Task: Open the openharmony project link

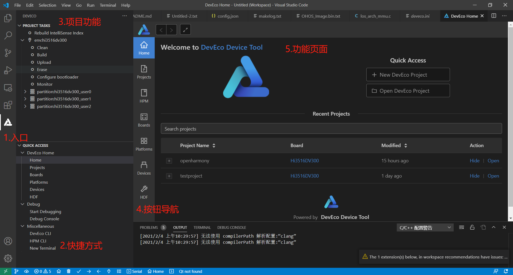Action: pos(493,161)
